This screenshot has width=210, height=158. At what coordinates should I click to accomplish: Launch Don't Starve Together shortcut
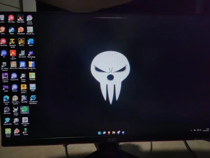pos(15,100)
